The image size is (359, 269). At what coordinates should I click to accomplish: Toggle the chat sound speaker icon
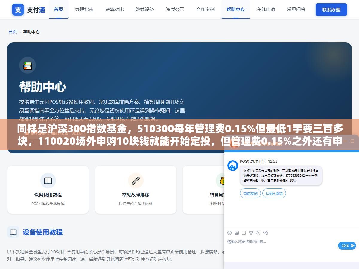(258, 233)
